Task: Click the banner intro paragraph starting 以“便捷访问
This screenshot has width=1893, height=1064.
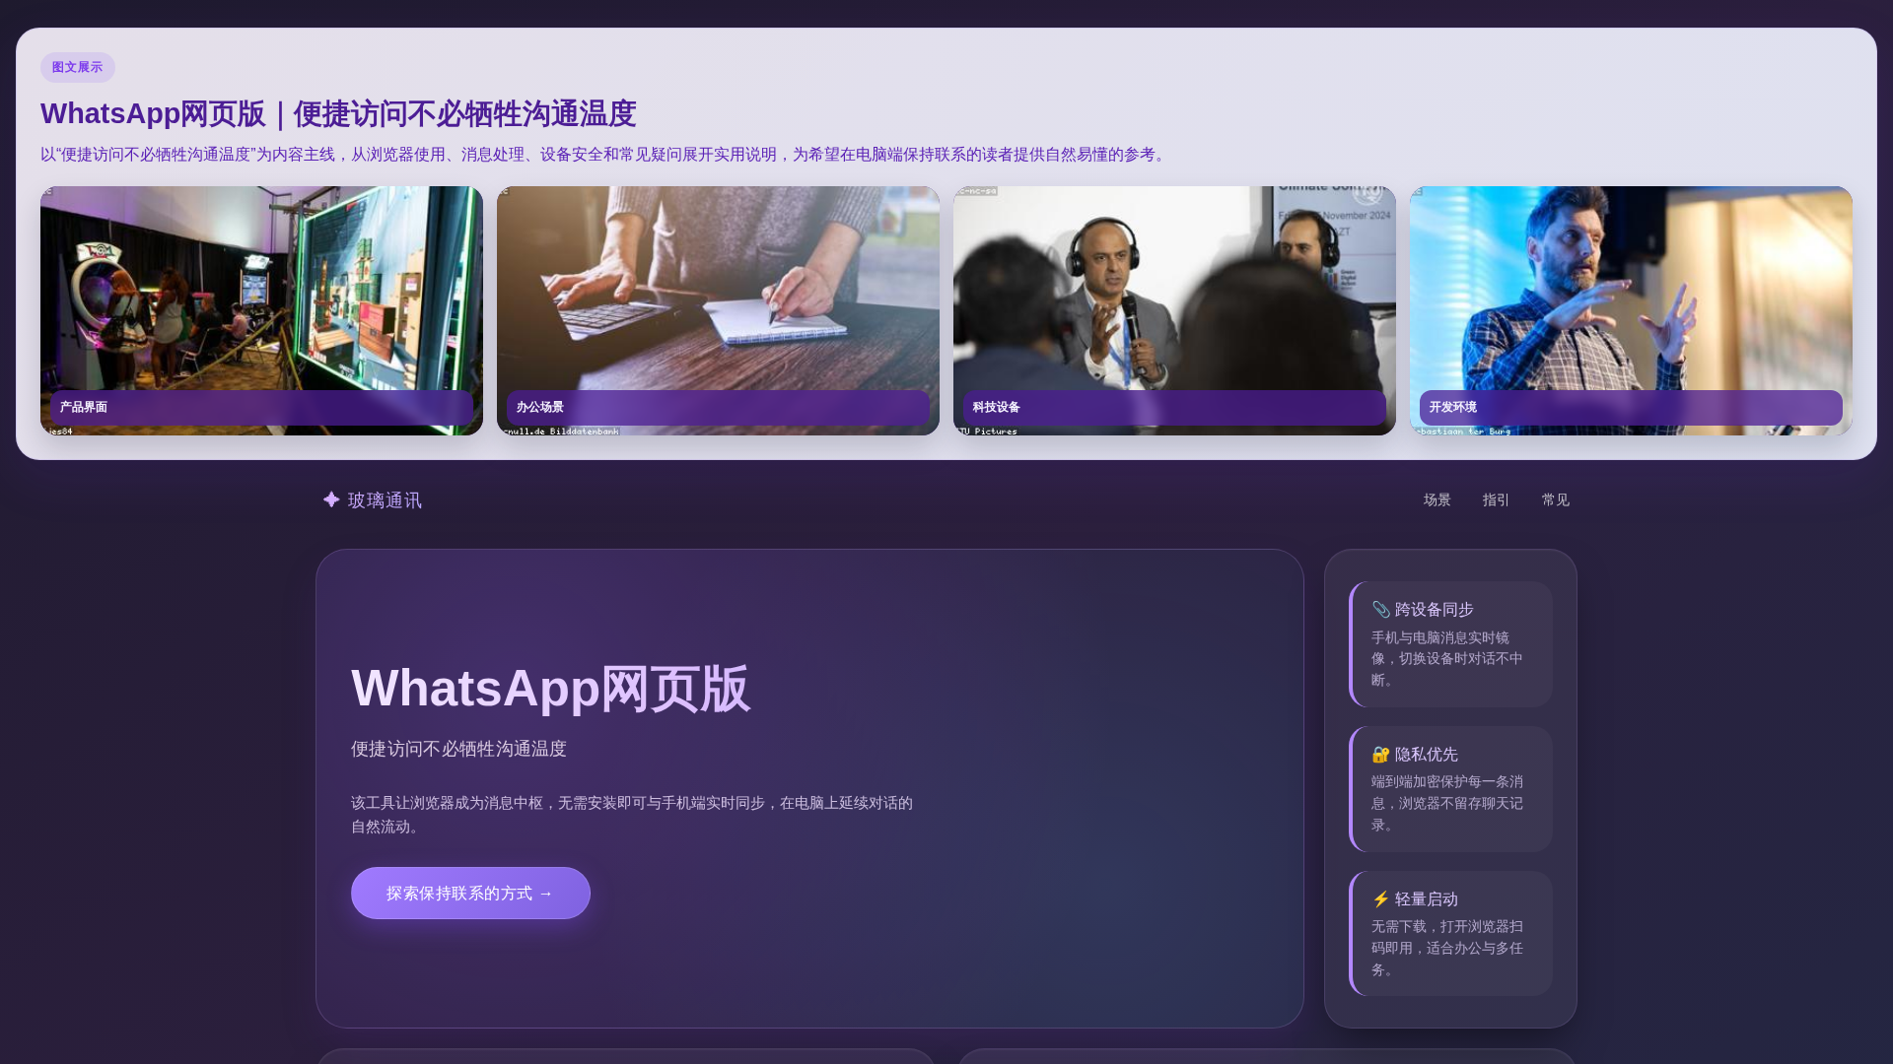Action: (605, 155)
